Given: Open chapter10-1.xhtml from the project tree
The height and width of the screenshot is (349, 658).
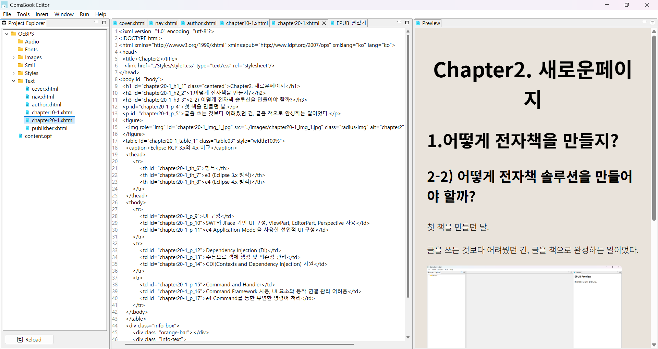Looking at the screenshot, I should coord(53,112).
